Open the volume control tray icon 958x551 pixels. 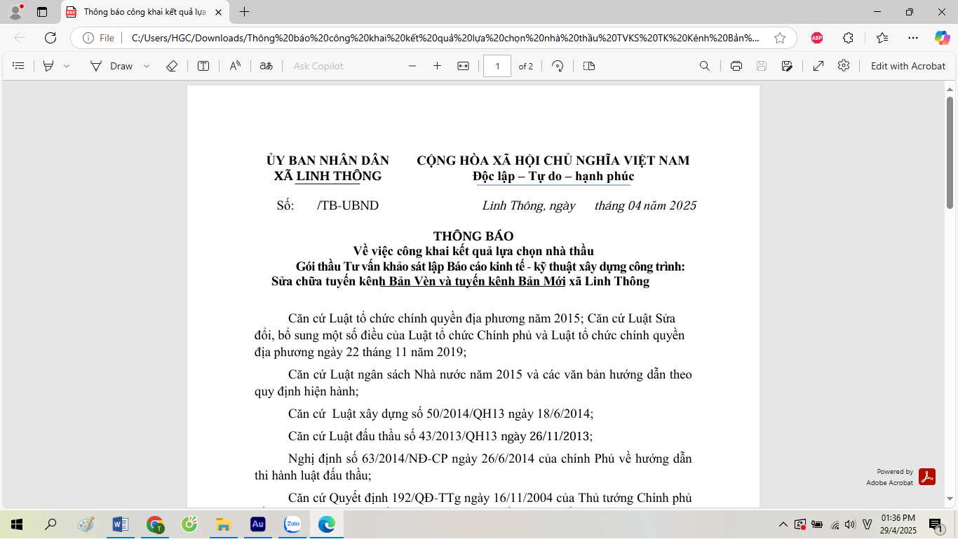click(x=851, y=524)
